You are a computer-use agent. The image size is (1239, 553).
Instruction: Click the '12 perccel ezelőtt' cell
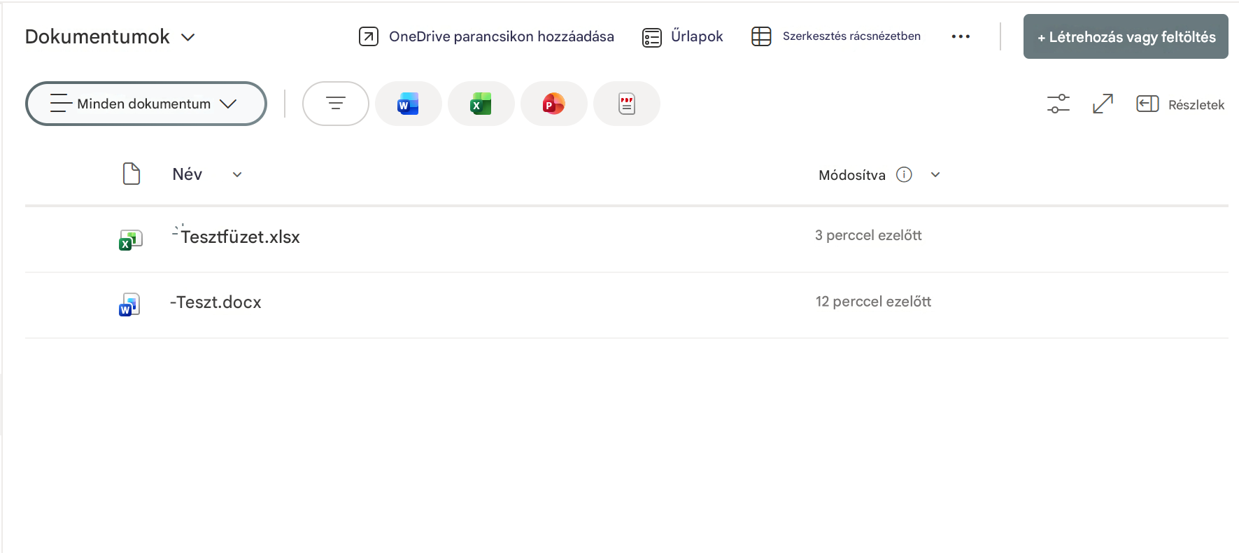pyautogui.click(x=873, y=301)
